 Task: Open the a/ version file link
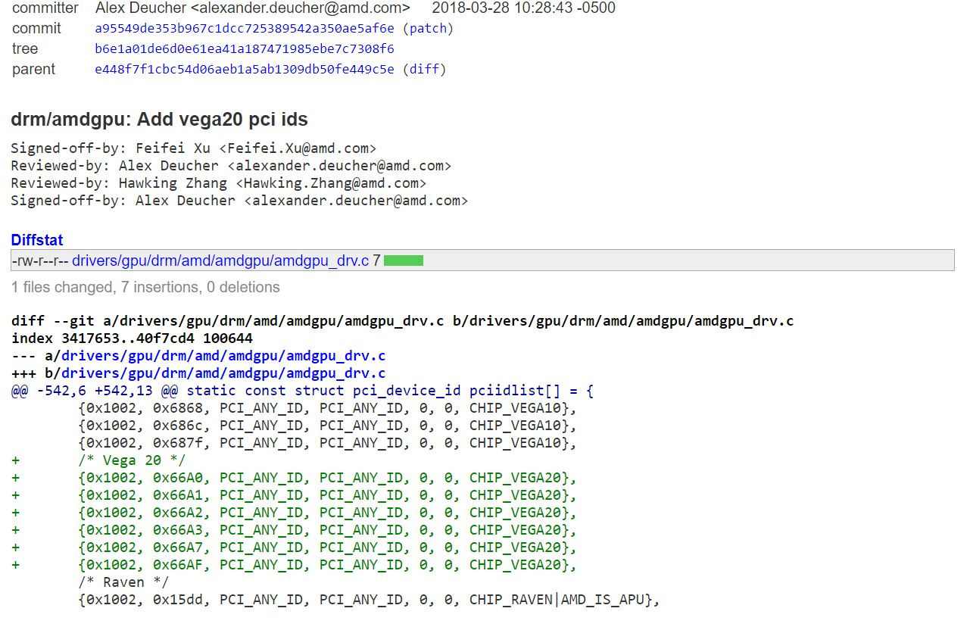pyautogui.click(x=223, y=356)
